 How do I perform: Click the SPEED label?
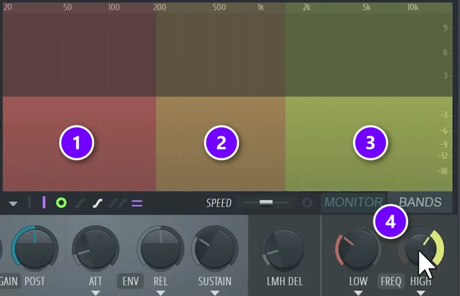[x=219, y=203]
